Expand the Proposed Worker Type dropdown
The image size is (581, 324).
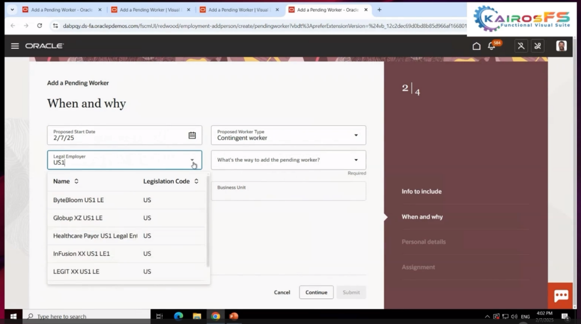[356, 135]
